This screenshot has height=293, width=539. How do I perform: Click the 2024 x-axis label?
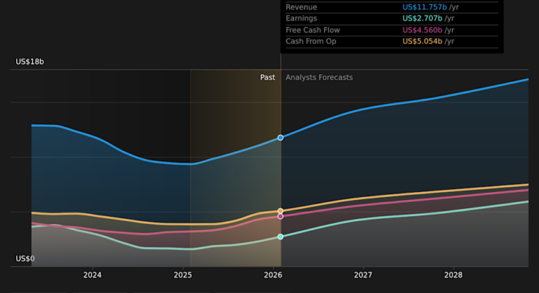click(x=92, y=275)
